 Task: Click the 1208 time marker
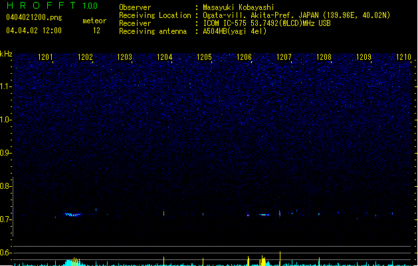pyautogui.click(x=324, y=57)
